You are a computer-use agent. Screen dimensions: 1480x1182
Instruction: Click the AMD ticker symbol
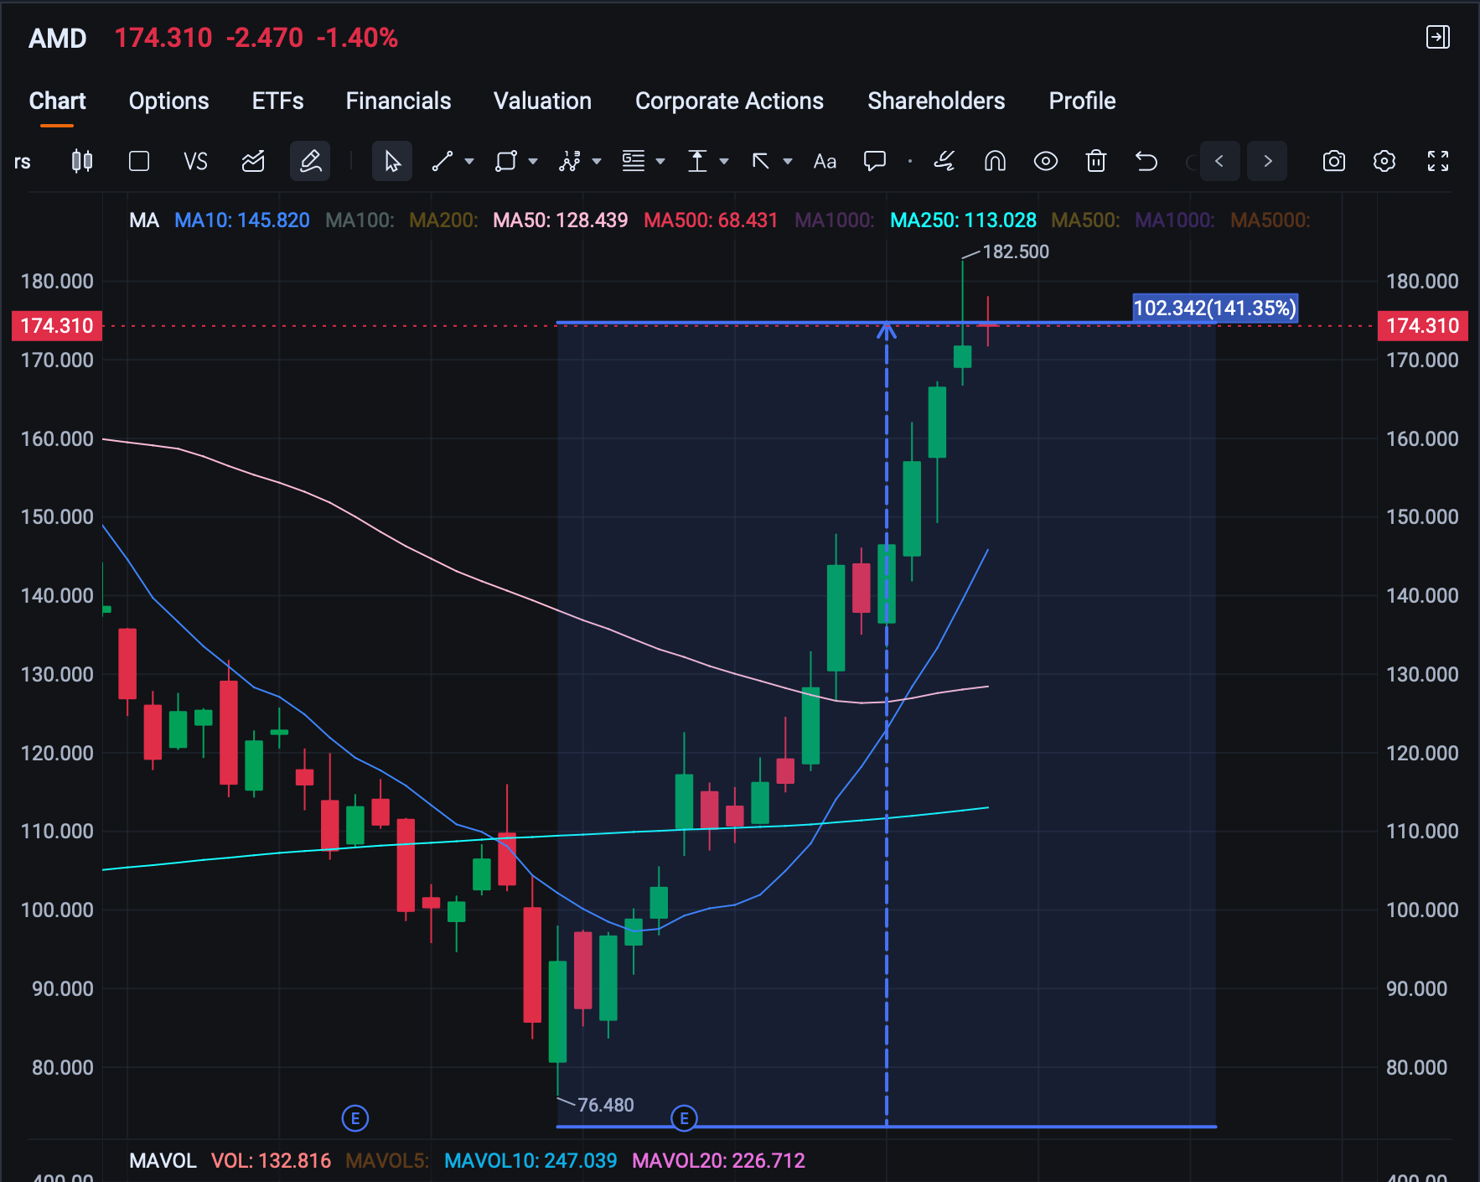58,39
